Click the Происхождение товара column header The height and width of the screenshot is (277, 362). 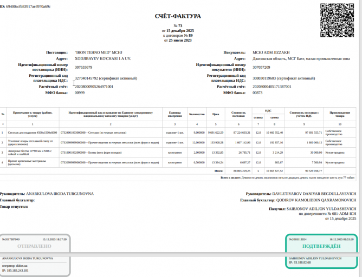point(340,114)
